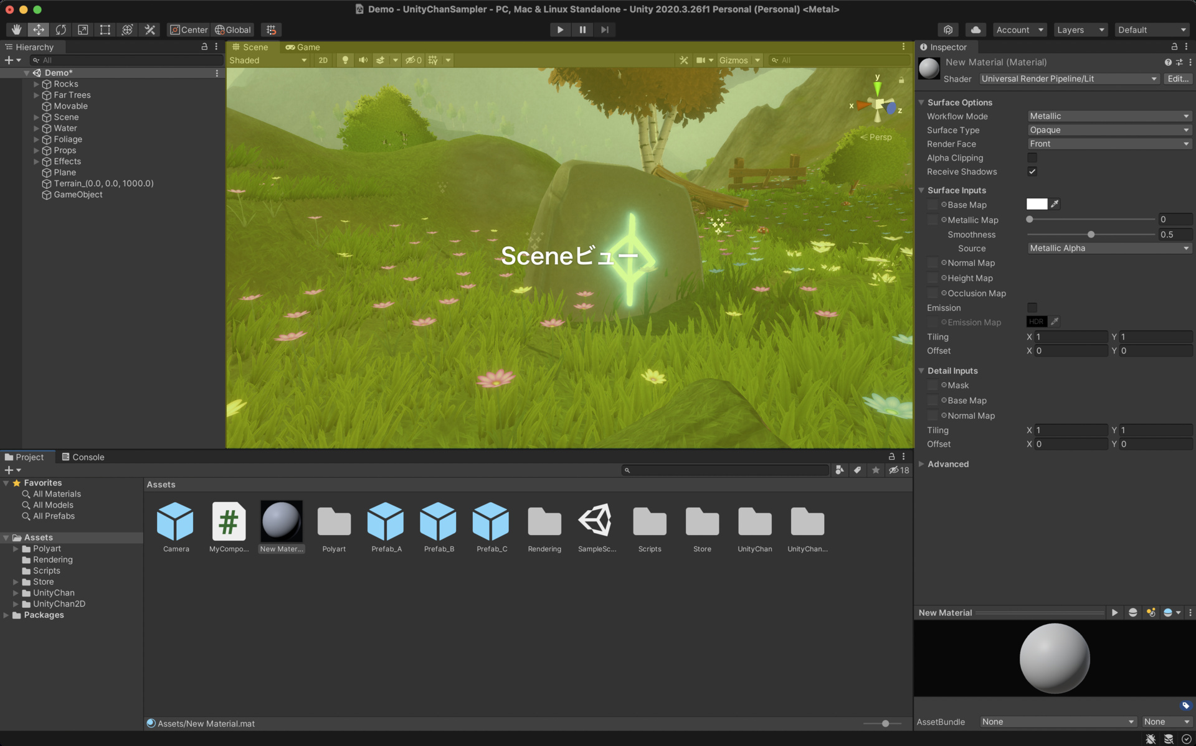Select the Scene tab
The width and height of the screenshot is (1196, 746).
(x=250, y=47)
